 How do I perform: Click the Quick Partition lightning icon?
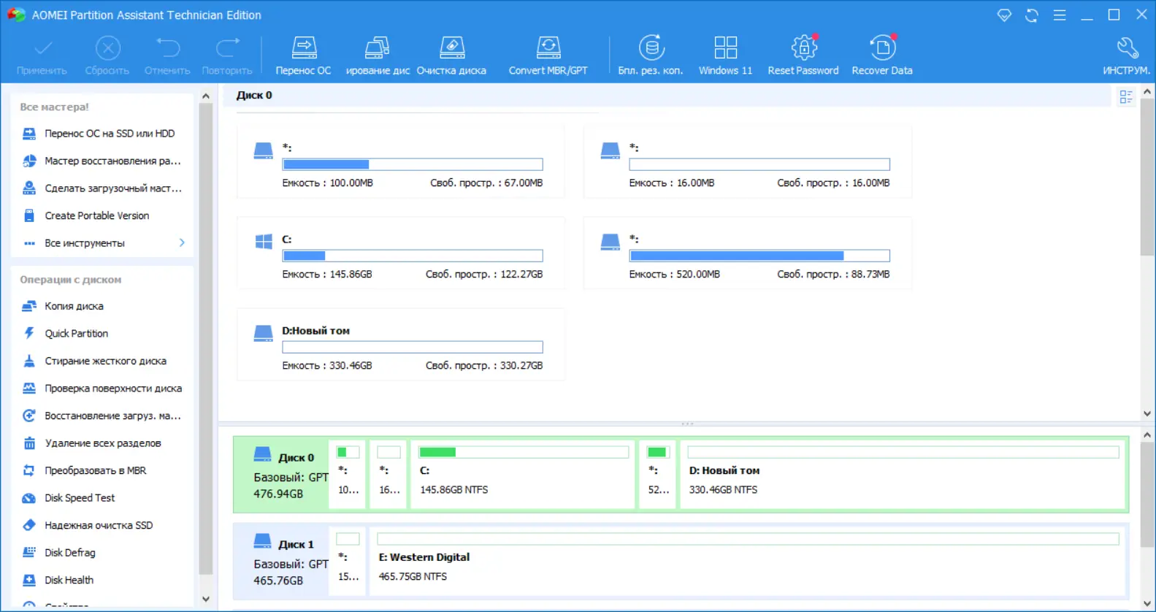click(29, 333)
